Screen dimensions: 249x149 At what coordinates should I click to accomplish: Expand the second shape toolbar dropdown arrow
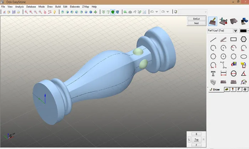point(168,12)
